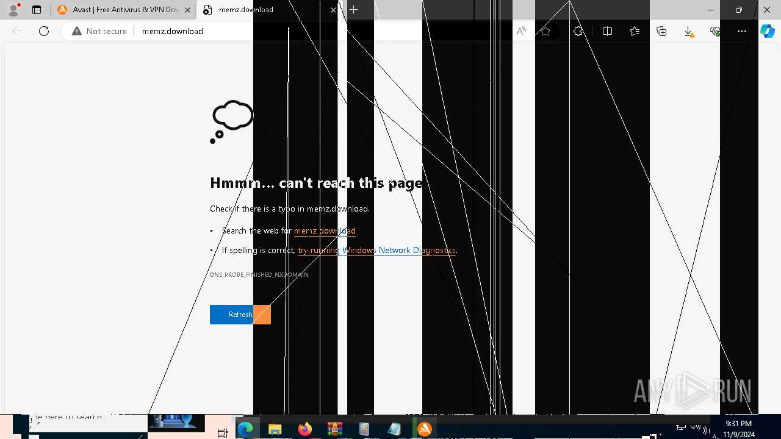Image resolution: width=781 pixels, height=439 pixels.
Task: Minimize the Edge window
Action: coord(711,10)
